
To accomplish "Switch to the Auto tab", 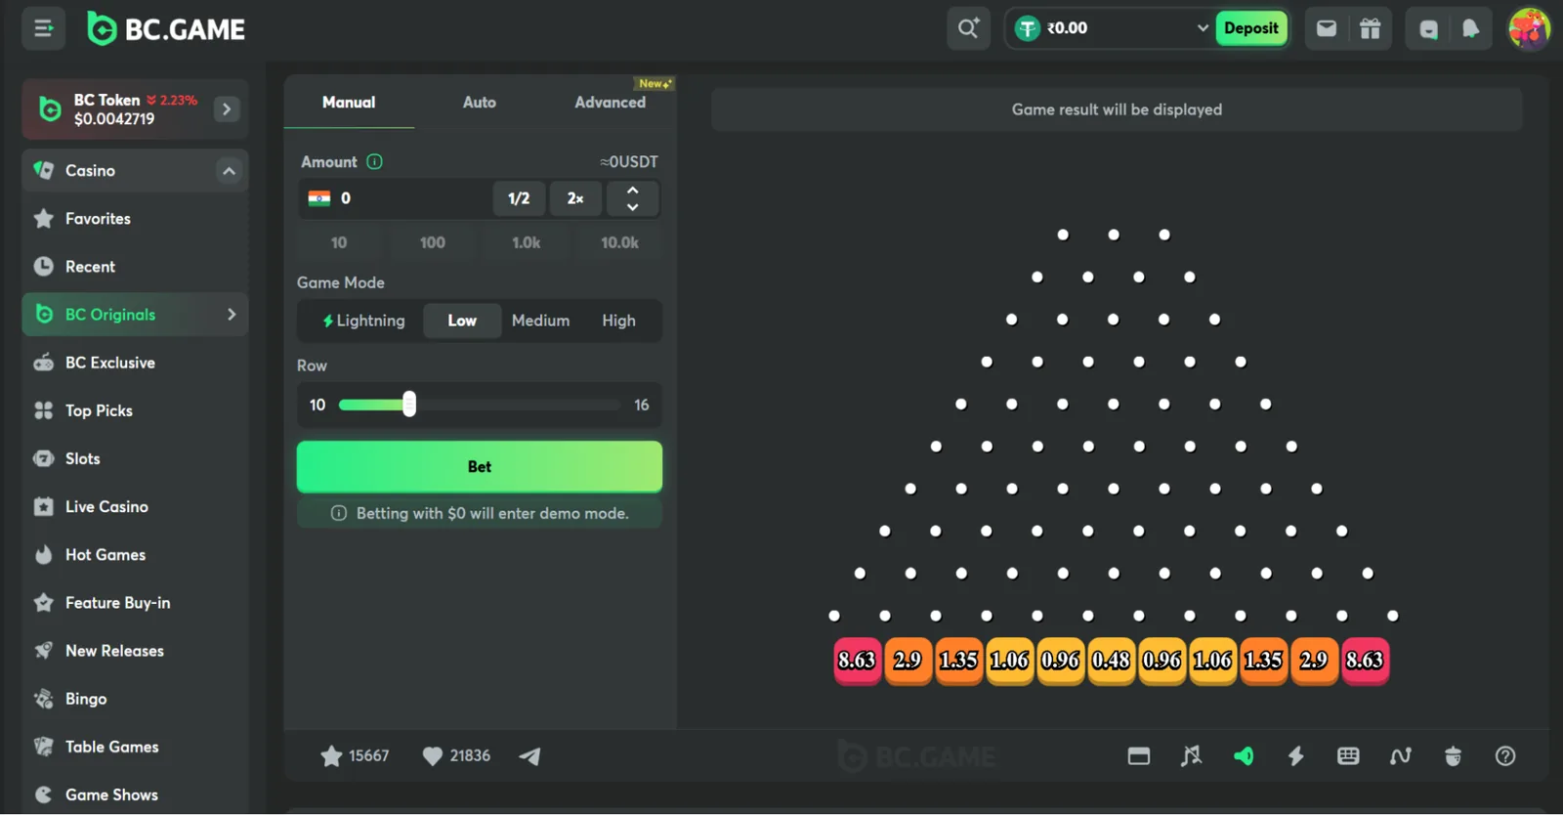I will point(479,102).
